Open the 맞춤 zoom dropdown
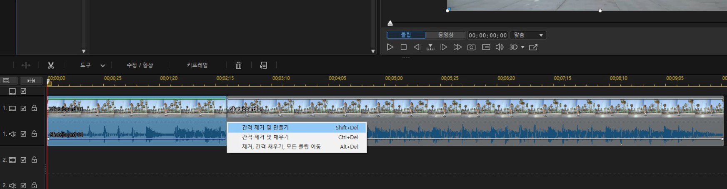The height and width of the screenshot is (189, 727). (528, 35)
